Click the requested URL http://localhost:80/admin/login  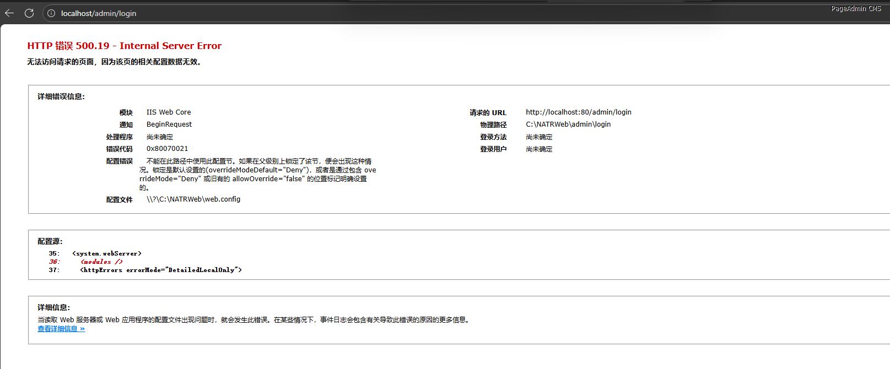point(578,112)
